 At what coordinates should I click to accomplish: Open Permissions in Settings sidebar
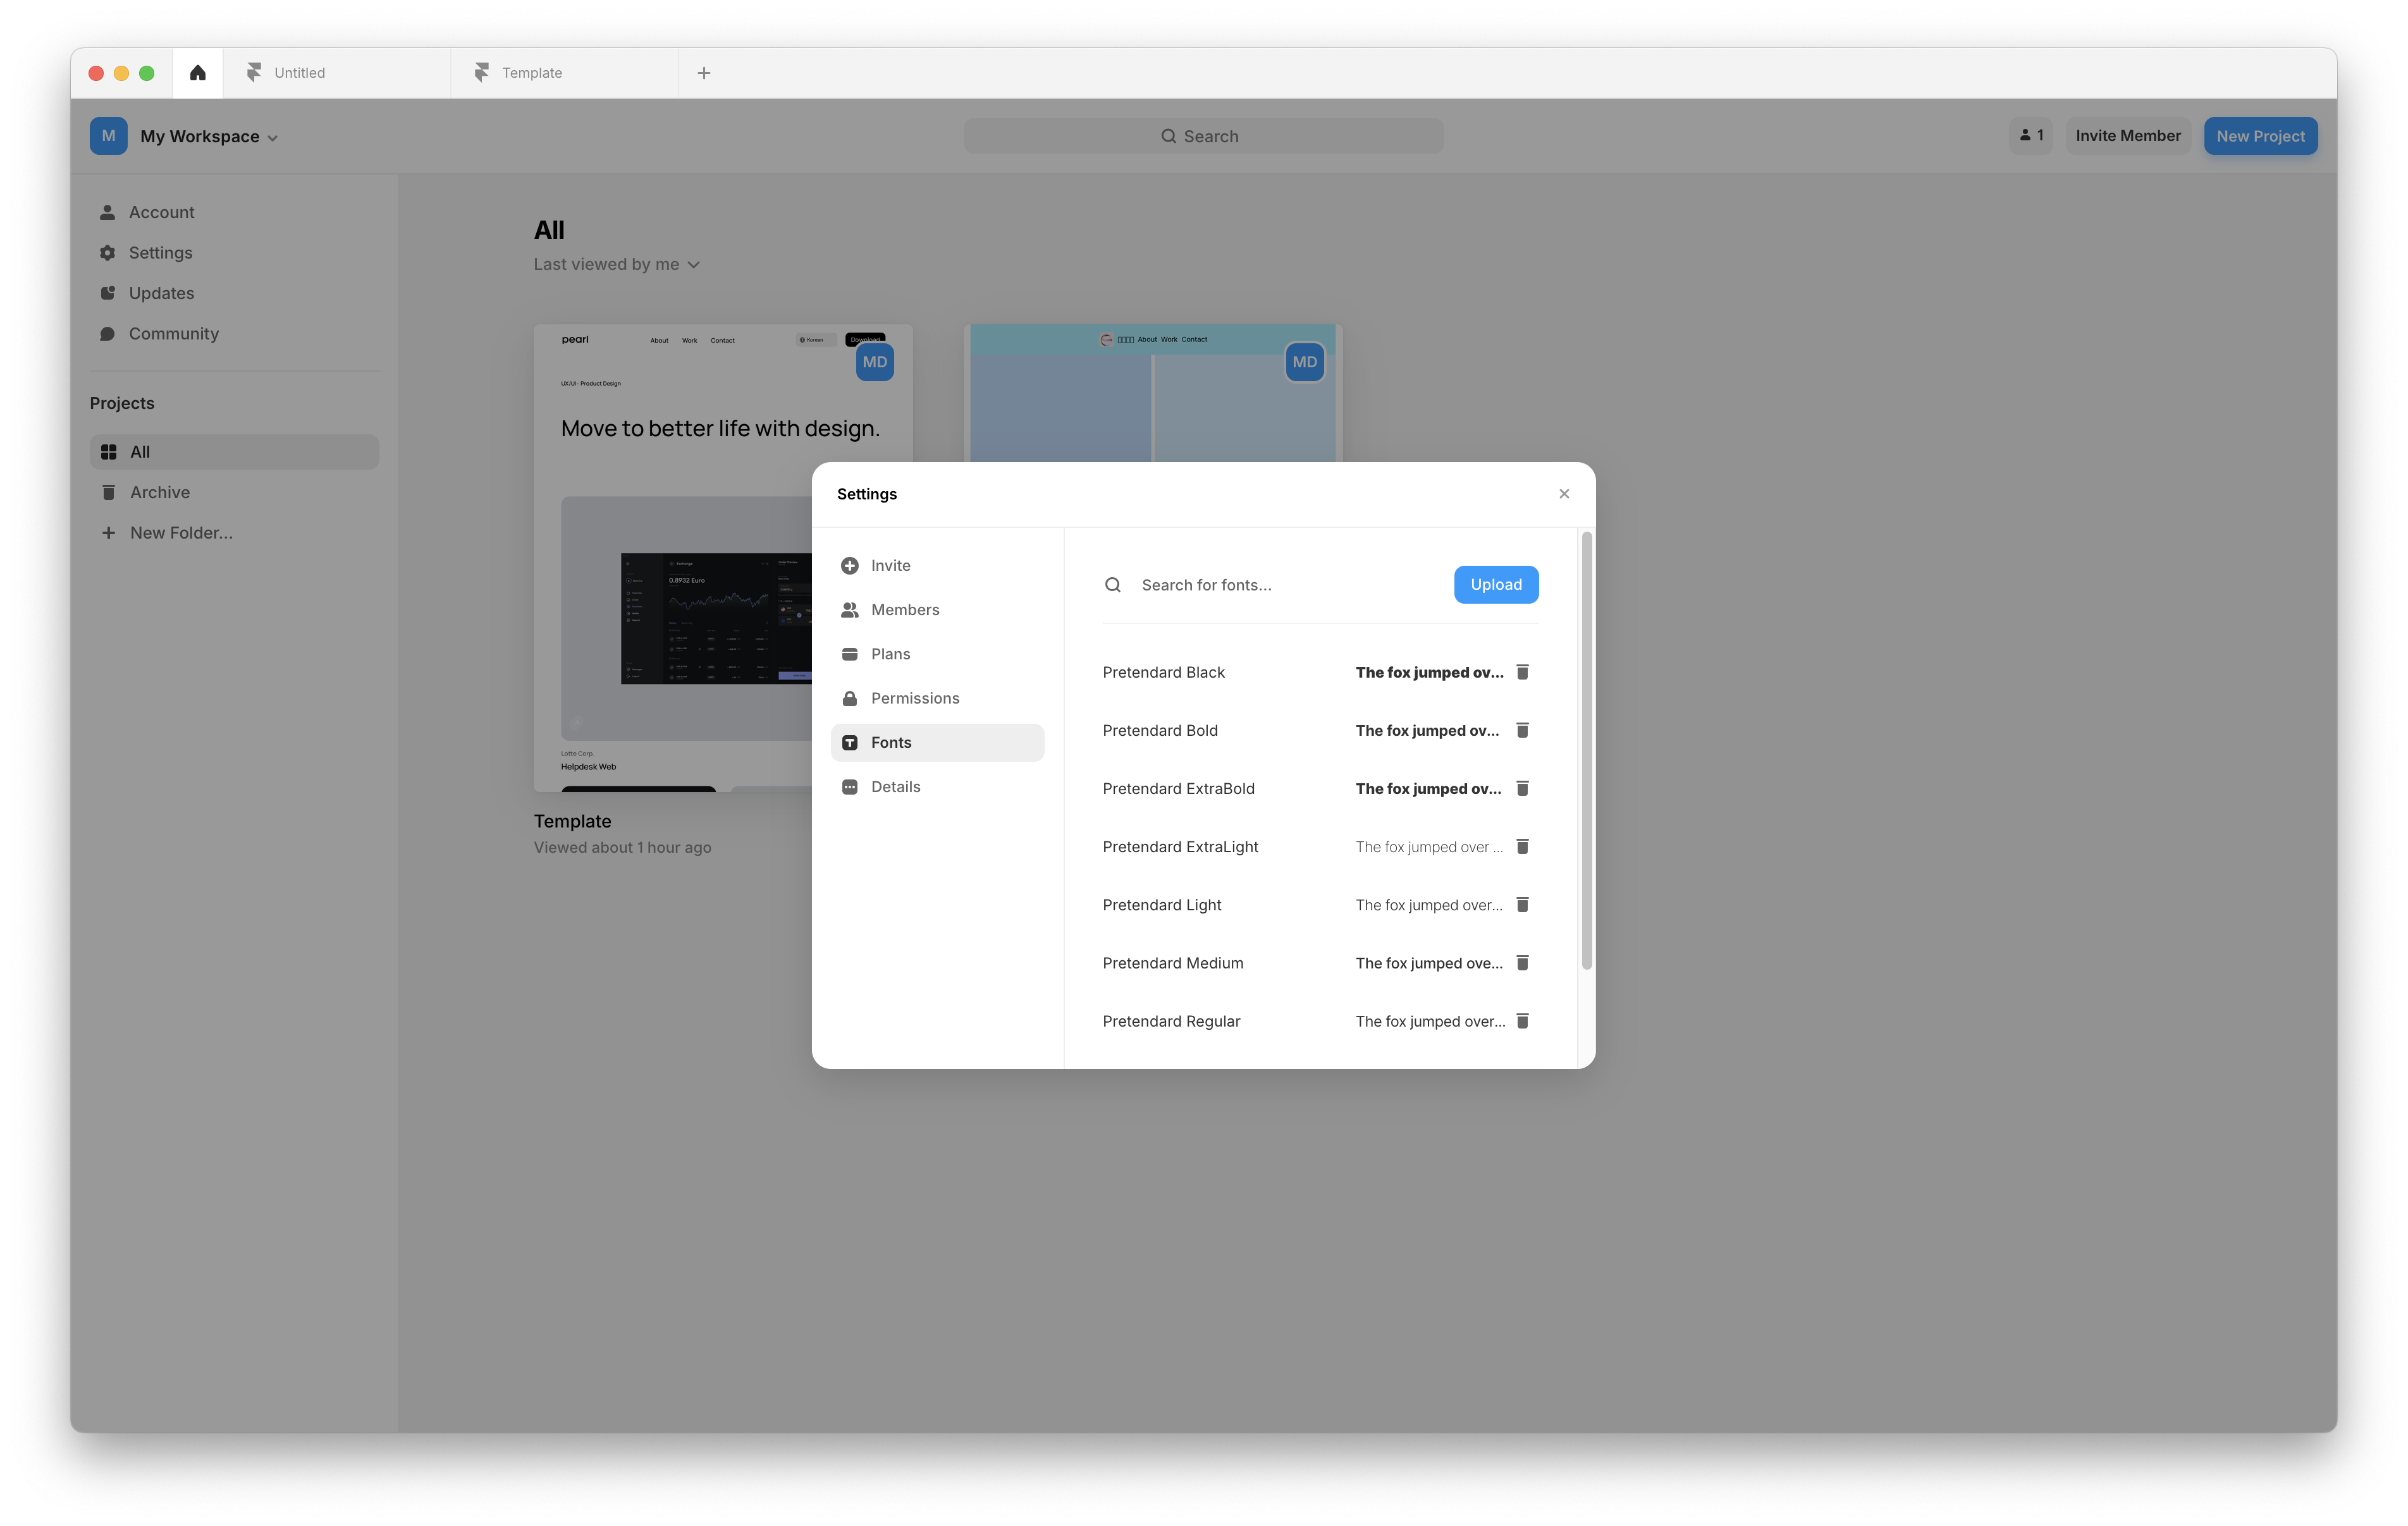[x=914, y=698]
